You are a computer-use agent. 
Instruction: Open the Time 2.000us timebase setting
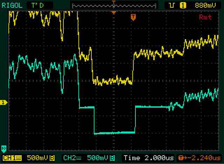(148, 158)
